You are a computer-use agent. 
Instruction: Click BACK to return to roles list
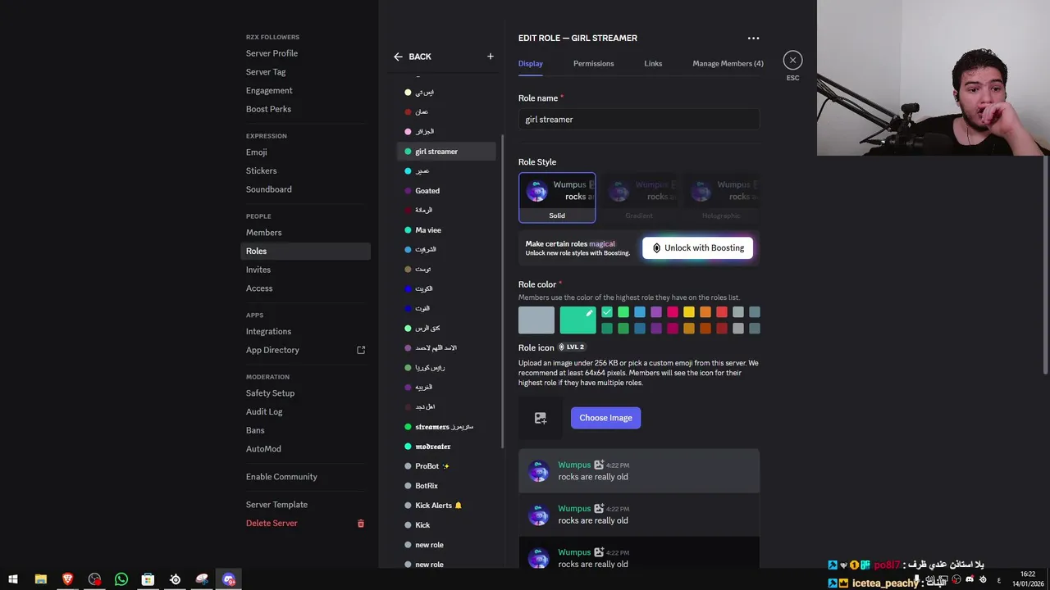(419, 57)
